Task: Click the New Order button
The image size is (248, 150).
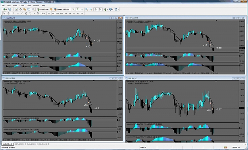Action: click(x=43, y=9)
